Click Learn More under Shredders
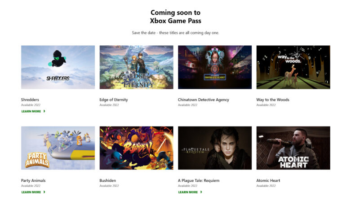This screenshot has width=351, height=197. point(33,111)
